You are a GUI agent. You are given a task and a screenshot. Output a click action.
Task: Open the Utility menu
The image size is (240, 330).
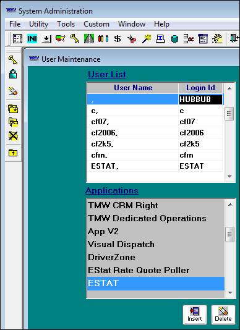click(38, 24)
